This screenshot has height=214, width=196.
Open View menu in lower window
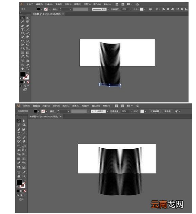[86, 106]
